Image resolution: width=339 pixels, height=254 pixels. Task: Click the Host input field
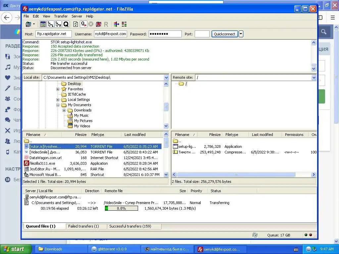[x=53, y=34]
